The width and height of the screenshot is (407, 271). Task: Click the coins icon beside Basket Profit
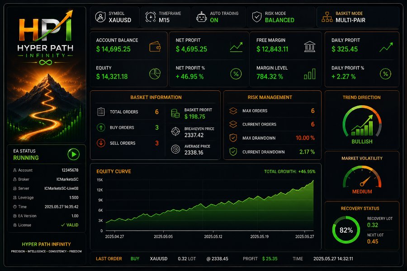pyautogui.click(x=175, y=113)
